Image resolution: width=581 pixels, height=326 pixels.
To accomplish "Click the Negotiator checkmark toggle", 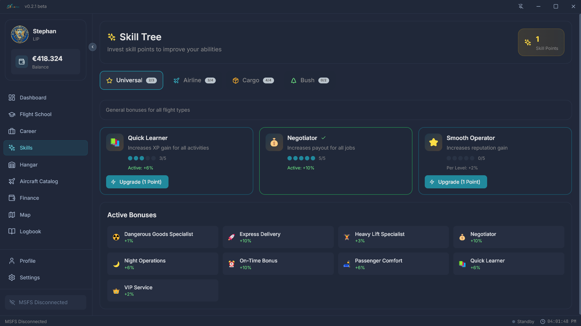I will coord(324,138).
